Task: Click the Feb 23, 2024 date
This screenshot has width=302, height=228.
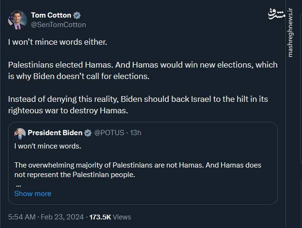Action: click(61, 217)
